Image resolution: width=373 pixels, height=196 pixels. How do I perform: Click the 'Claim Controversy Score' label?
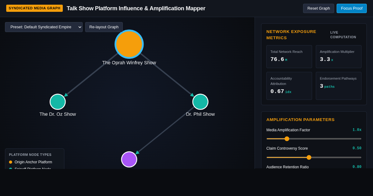pos(287,148)
